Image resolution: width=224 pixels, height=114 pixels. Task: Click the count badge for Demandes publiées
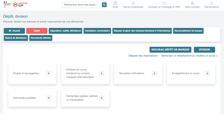pyautogui.click(x=49, y=98)
